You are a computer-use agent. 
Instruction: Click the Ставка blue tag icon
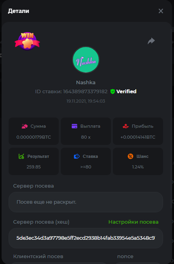(x=77, y=156)
